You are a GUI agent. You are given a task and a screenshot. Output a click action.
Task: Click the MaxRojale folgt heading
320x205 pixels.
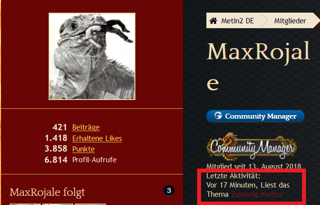point(47,192)
